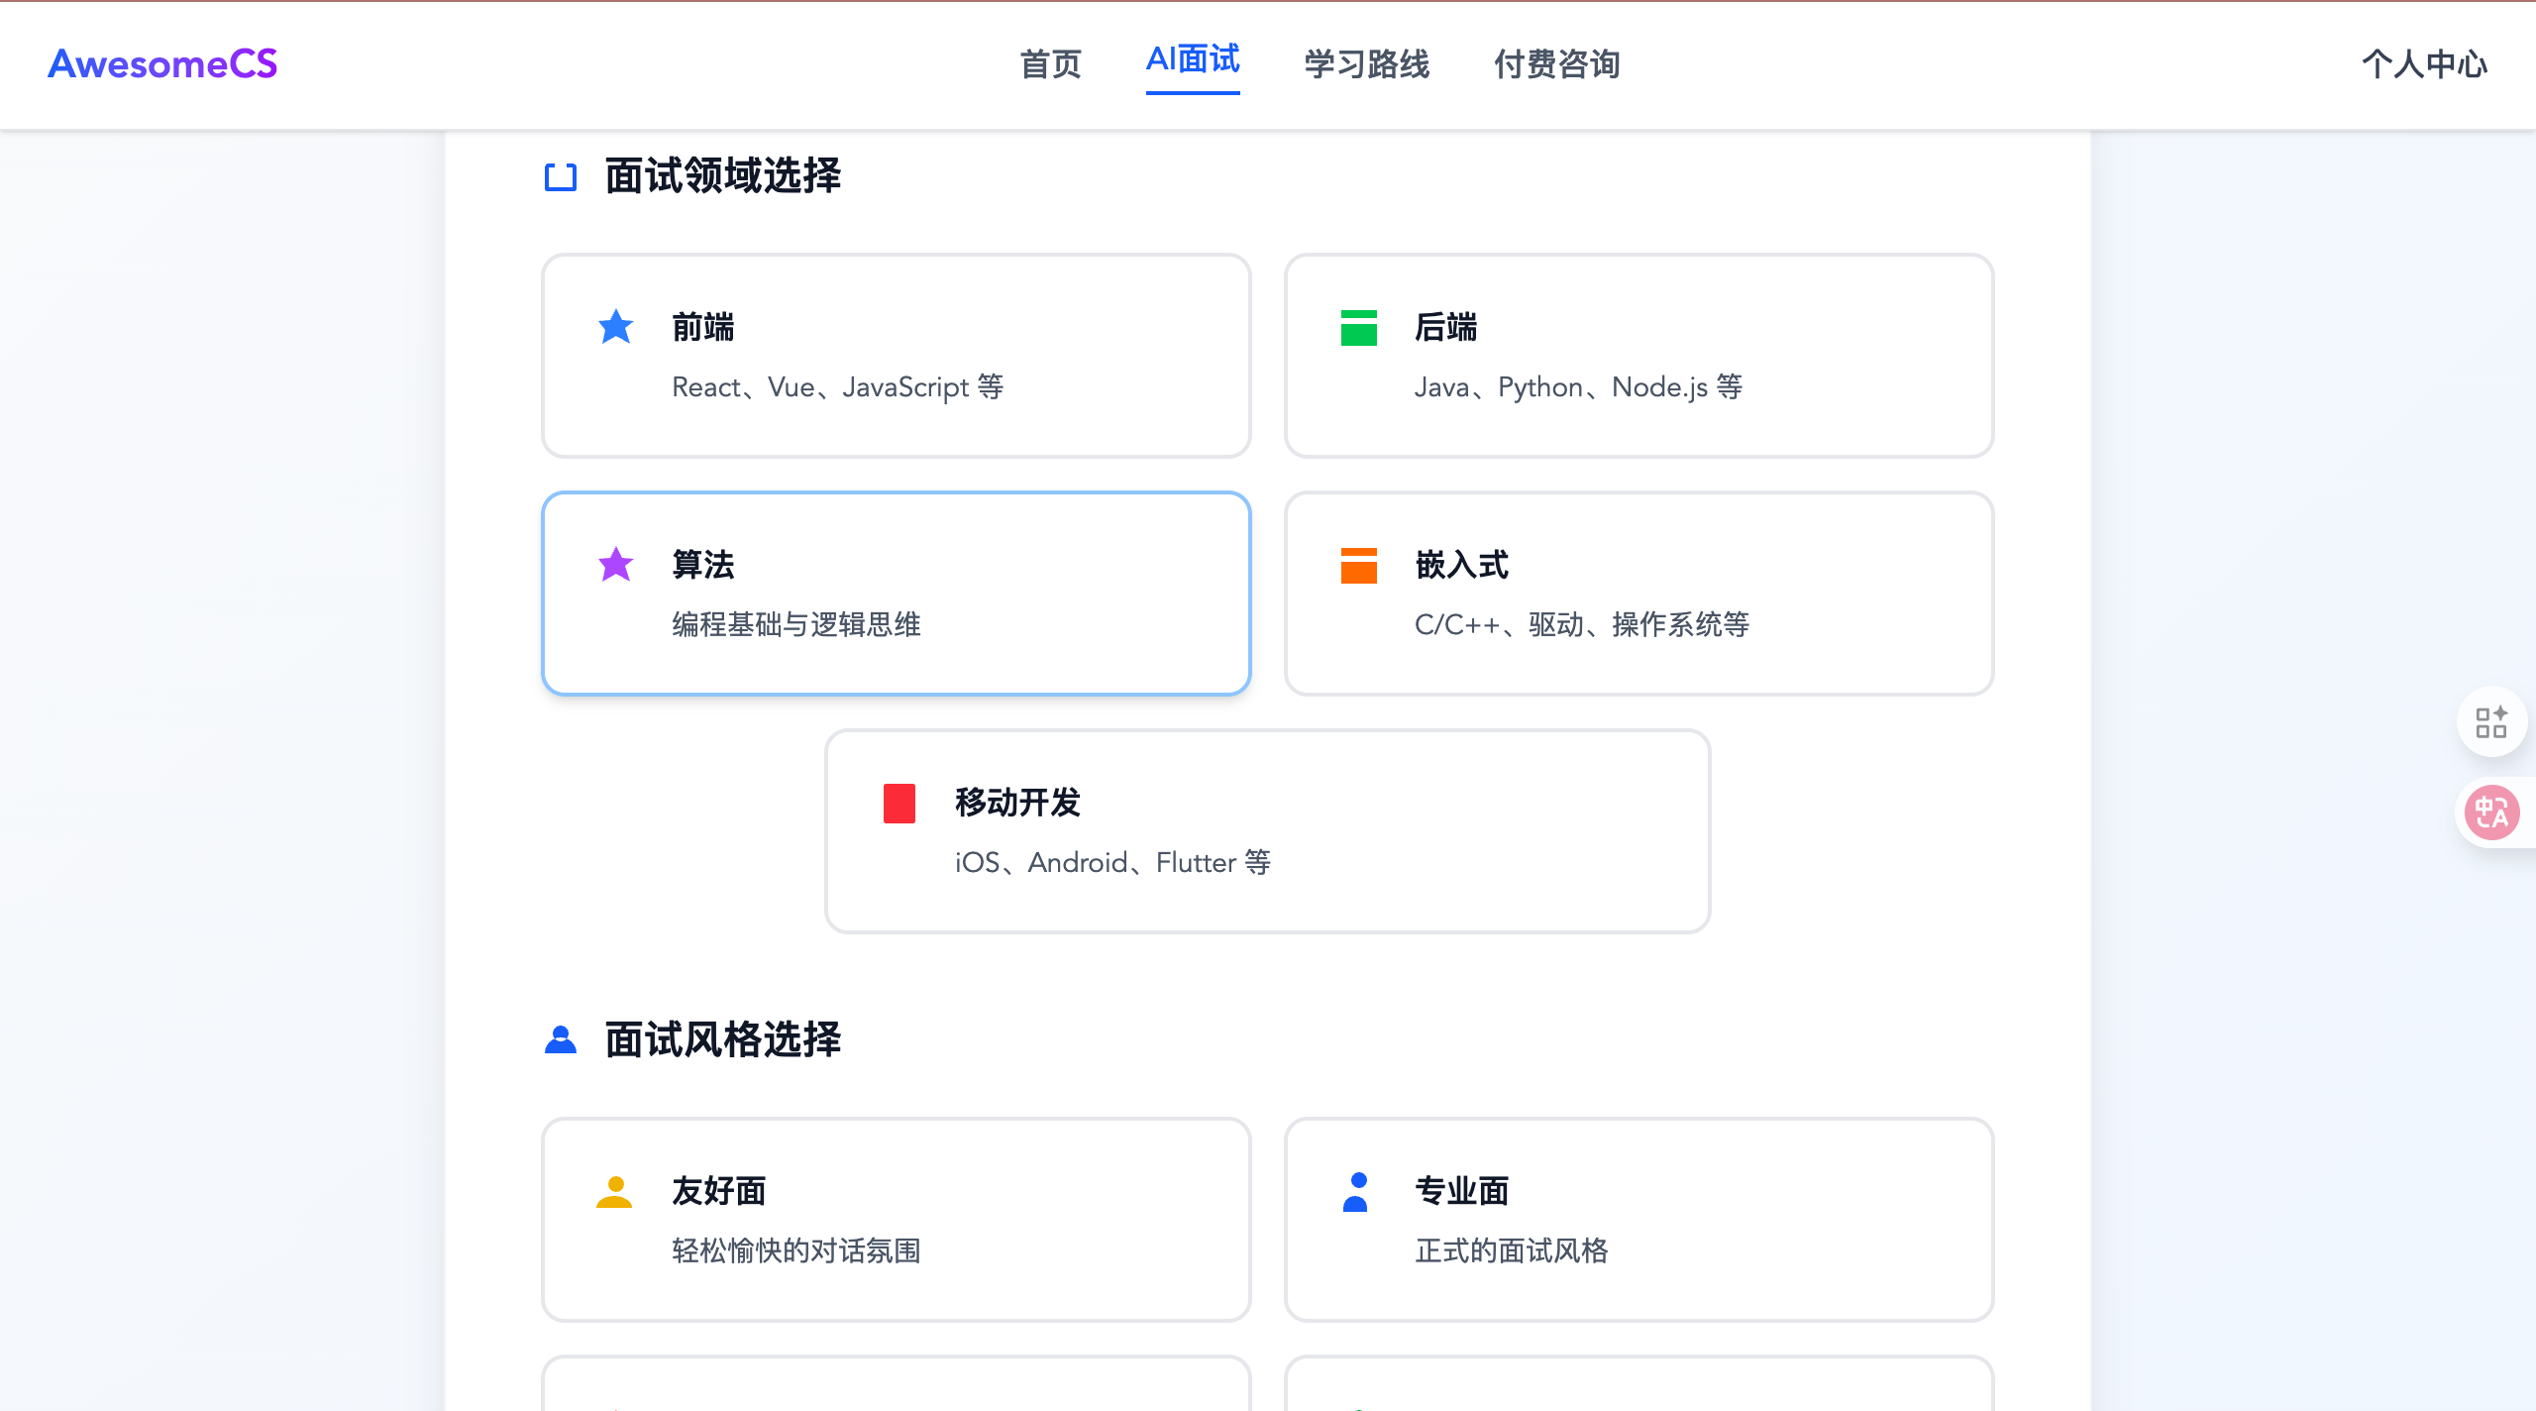Open the 付费咨询 navigation link
The image size is (2536, 1411).
1556,64
